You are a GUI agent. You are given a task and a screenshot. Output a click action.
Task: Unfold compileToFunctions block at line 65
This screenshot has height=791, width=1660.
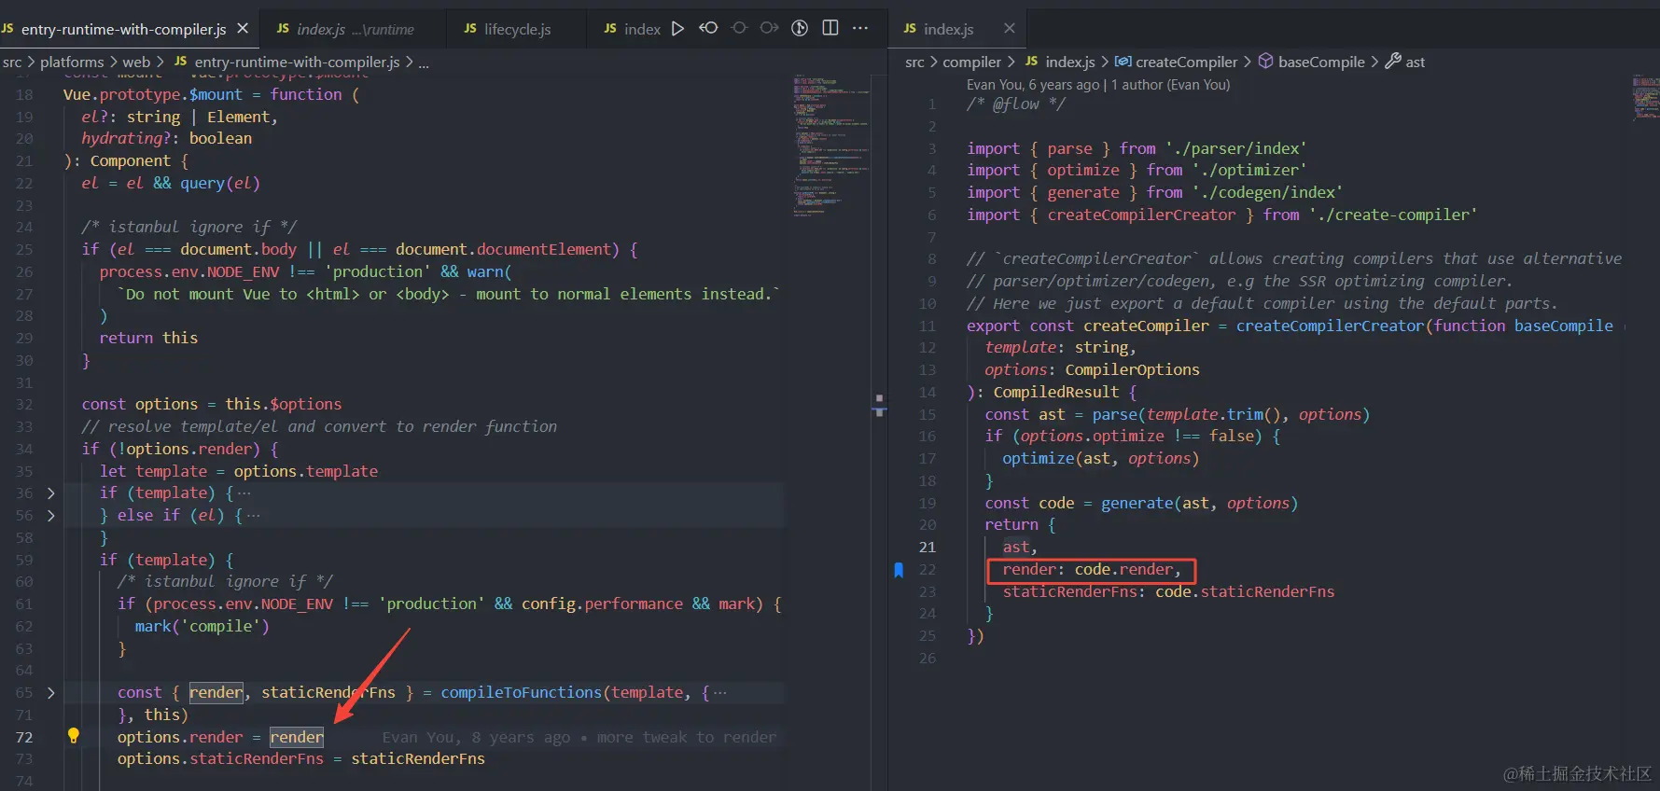point(50,692)
